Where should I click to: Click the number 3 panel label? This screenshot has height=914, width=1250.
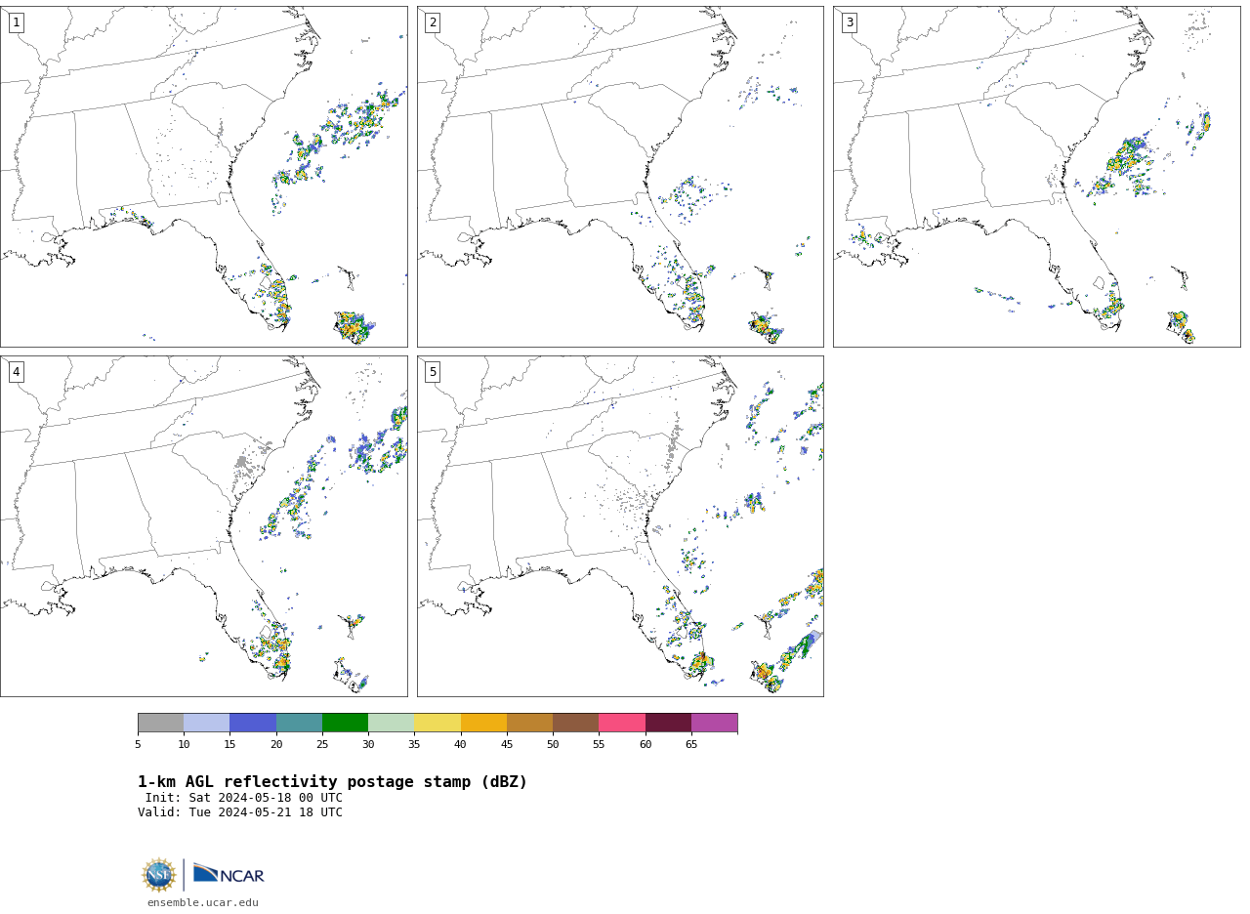tap(849, 22)
